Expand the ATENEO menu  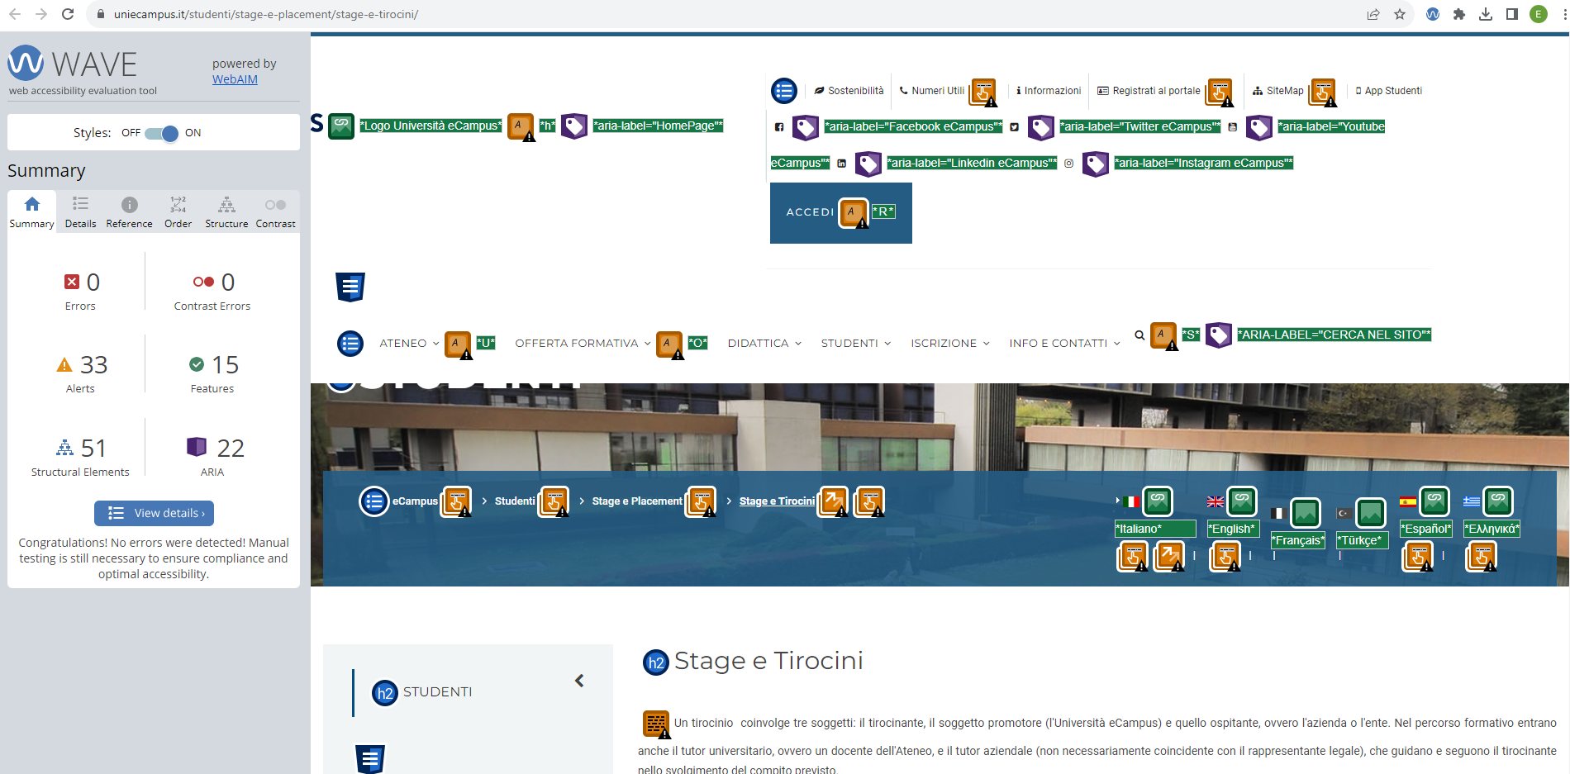(409, 344)
